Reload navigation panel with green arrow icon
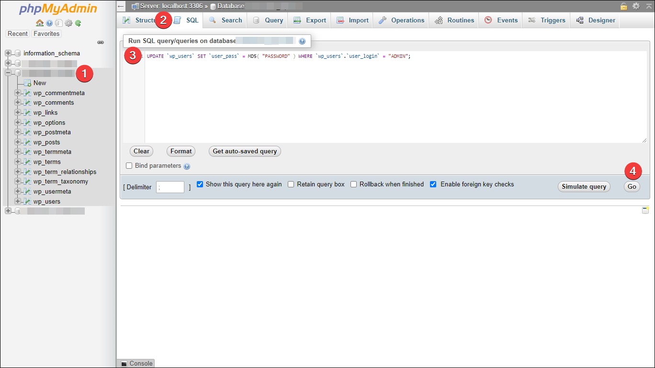This screenshot has height=368, width=655. [x=78, y=23]
